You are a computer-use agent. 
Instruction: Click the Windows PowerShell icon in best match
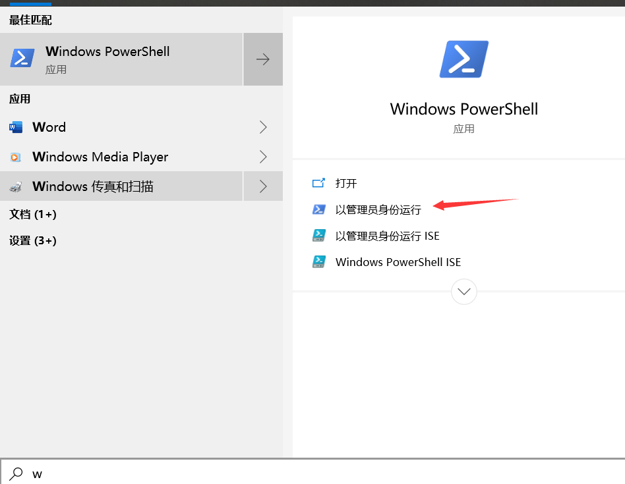(x=22, y=58)
